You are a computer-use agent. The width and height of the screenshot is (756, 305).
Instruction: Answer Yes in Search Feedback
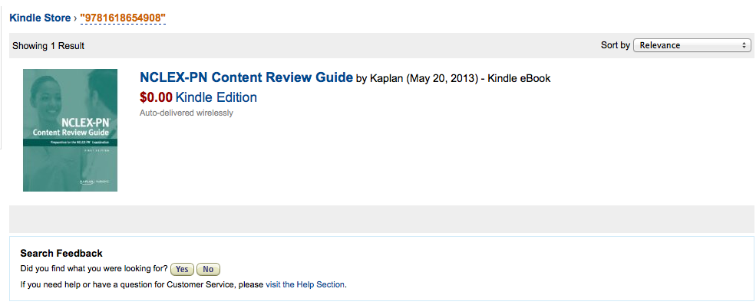click(x=182, y=270)
